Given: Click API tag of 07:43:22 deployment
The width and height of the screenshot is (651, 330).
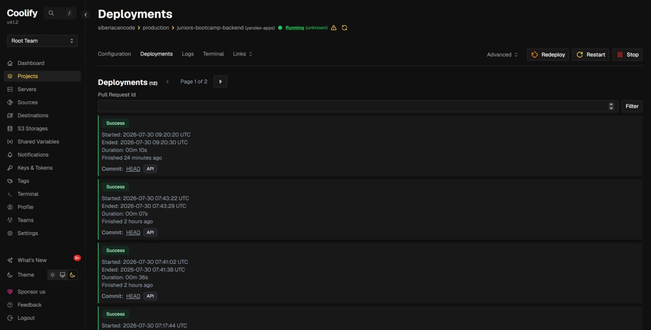Looking at the screenshot, I should pyautogui.click(x=150, y=233).
